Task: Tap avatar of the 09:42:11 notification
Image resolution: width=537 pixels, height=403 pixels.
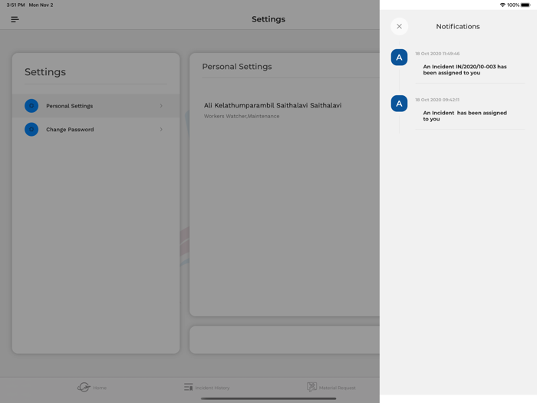Action: tap(399, 104)
